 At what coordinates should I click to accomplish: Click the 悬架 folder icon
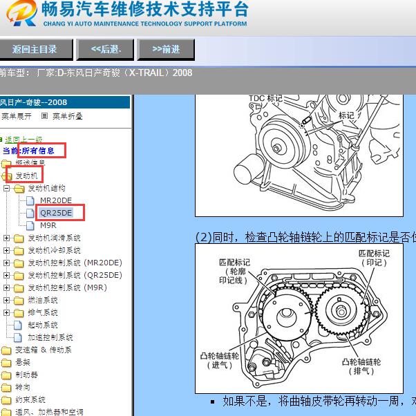(6, 363)
